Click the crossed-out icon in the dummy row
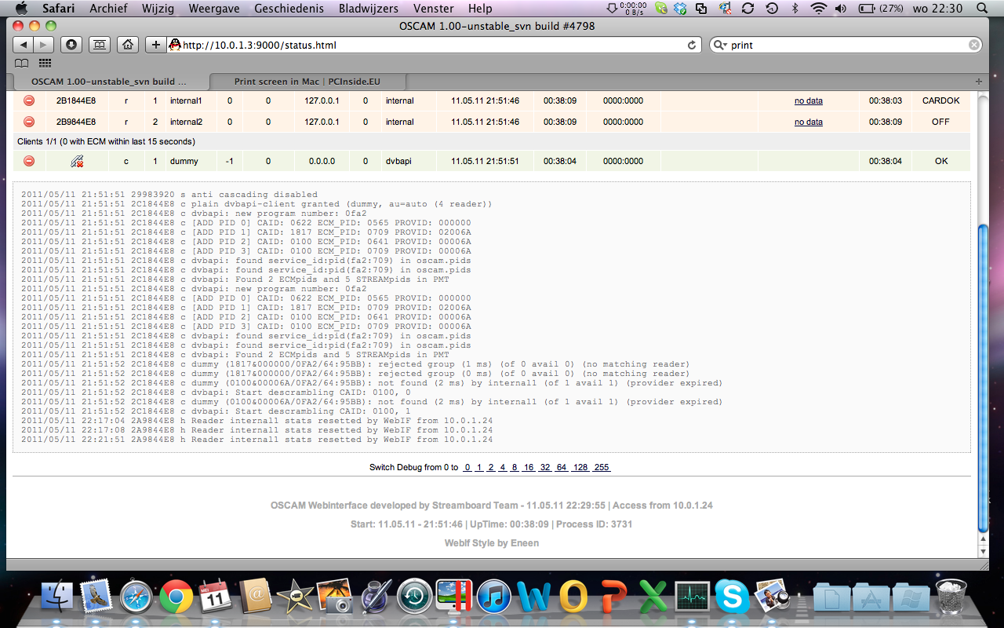Screen dimensions: 1004x628 [x=77, y=161]
